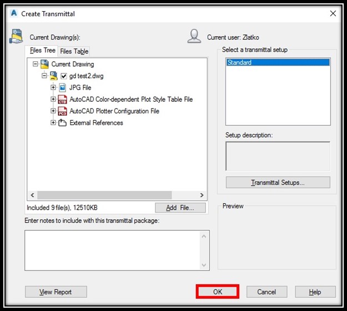Viewport: 347px width, 311px height.
Task: Click the current user silhouette icon
Action: point(194,36)
